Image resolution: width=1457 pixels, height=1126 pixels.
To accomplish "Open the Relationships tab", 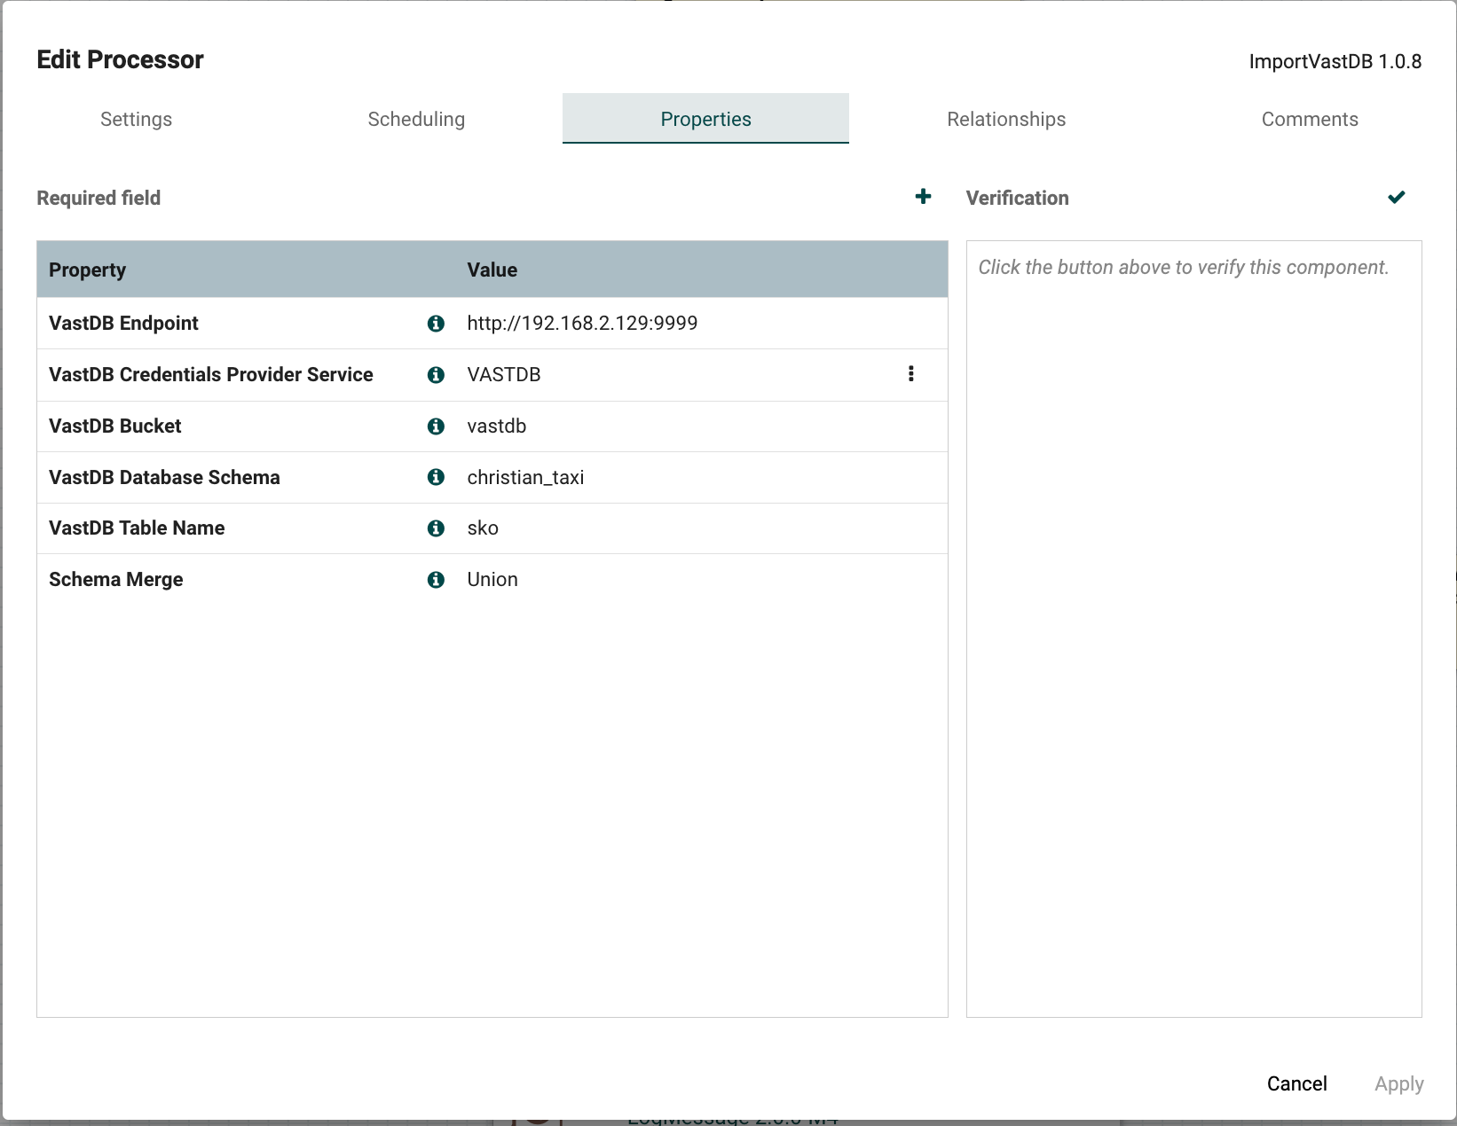I will pyautogui.click(x=1006, y=119).
